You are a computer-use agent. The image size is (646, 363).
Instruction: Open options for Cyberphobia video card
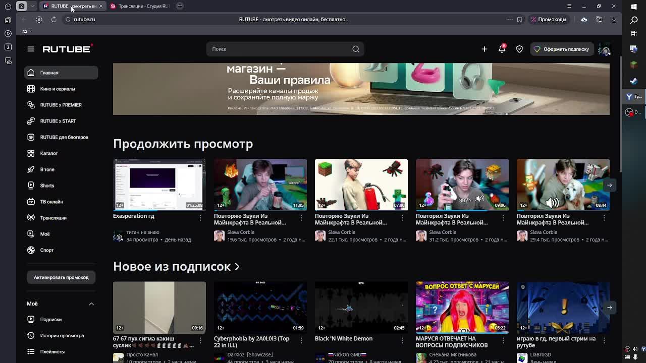pyautogui.click(x=301, y=340)
